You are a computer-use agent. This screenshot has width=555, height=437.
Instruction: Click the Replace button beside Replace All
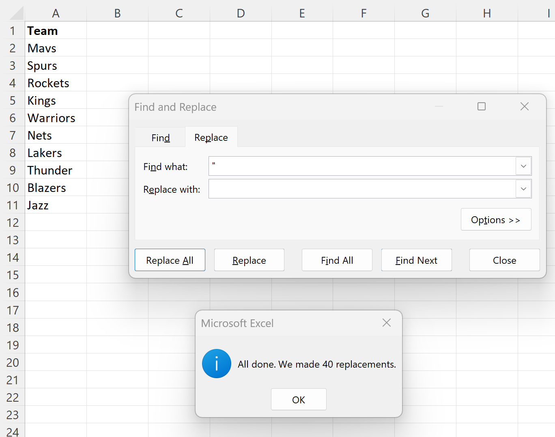(249, 260)
